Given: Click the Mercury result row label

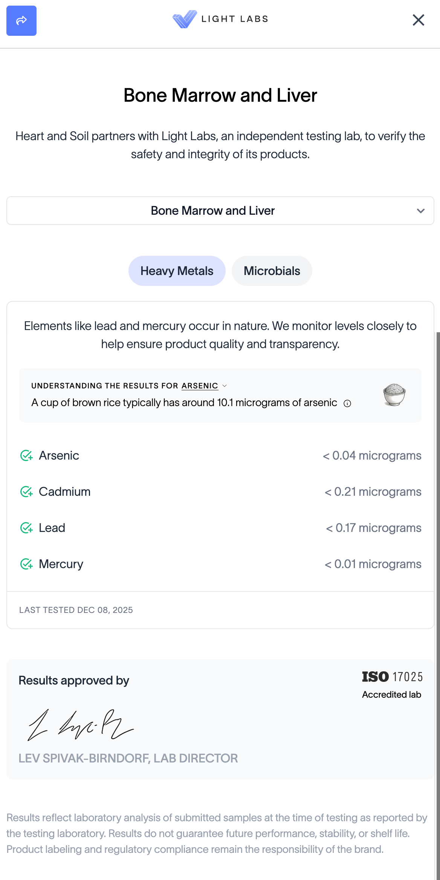Looking at the screenshot, I should tap(61, 564).
